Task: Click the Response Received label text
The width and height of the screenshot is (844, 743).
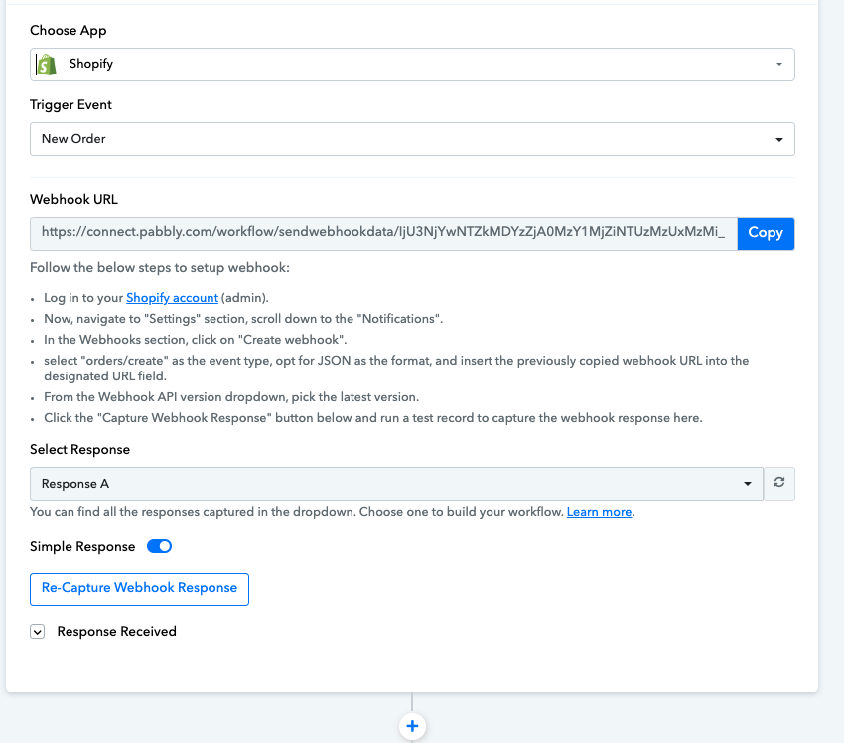Action: tap(117, 632)
